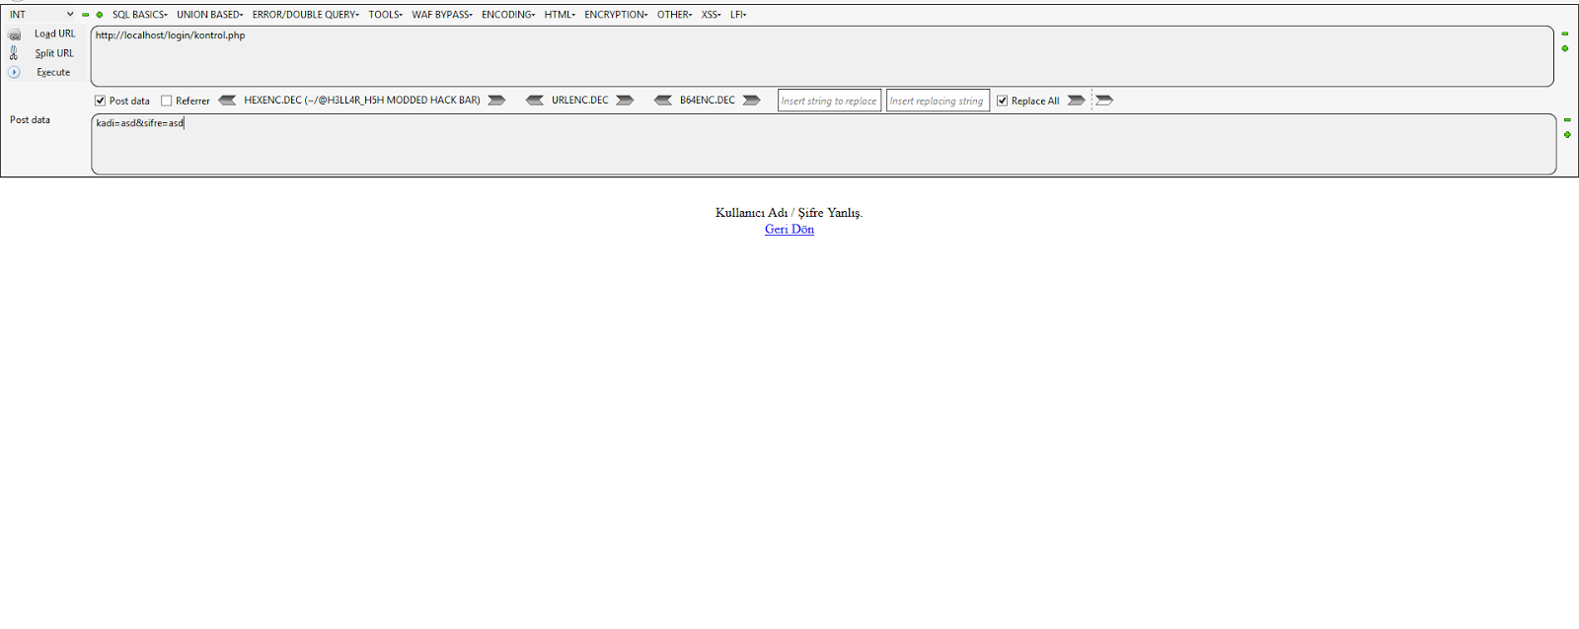Toggle the Replace All checkbox

tap(1002, 101)
